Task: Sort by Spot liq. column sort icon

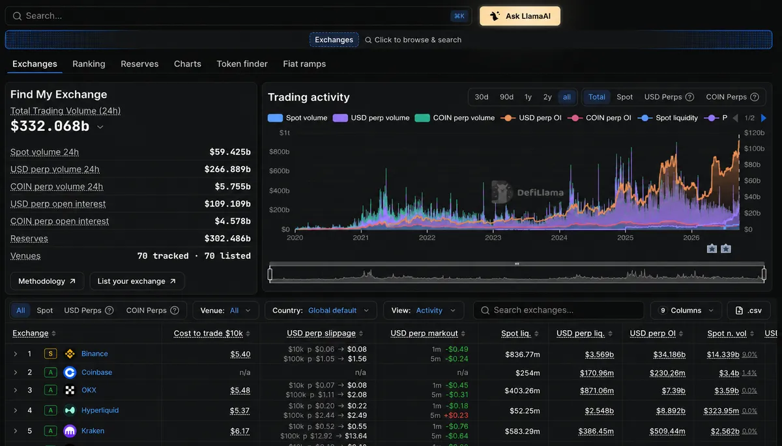Action: point(536,333)
